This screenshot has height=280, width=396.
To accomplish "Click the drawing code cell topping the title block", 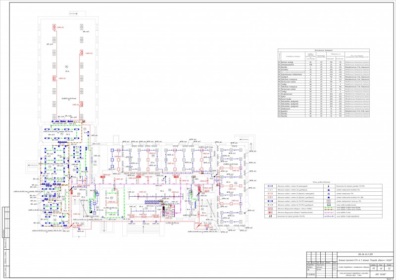I will click(x=365, y=254).
